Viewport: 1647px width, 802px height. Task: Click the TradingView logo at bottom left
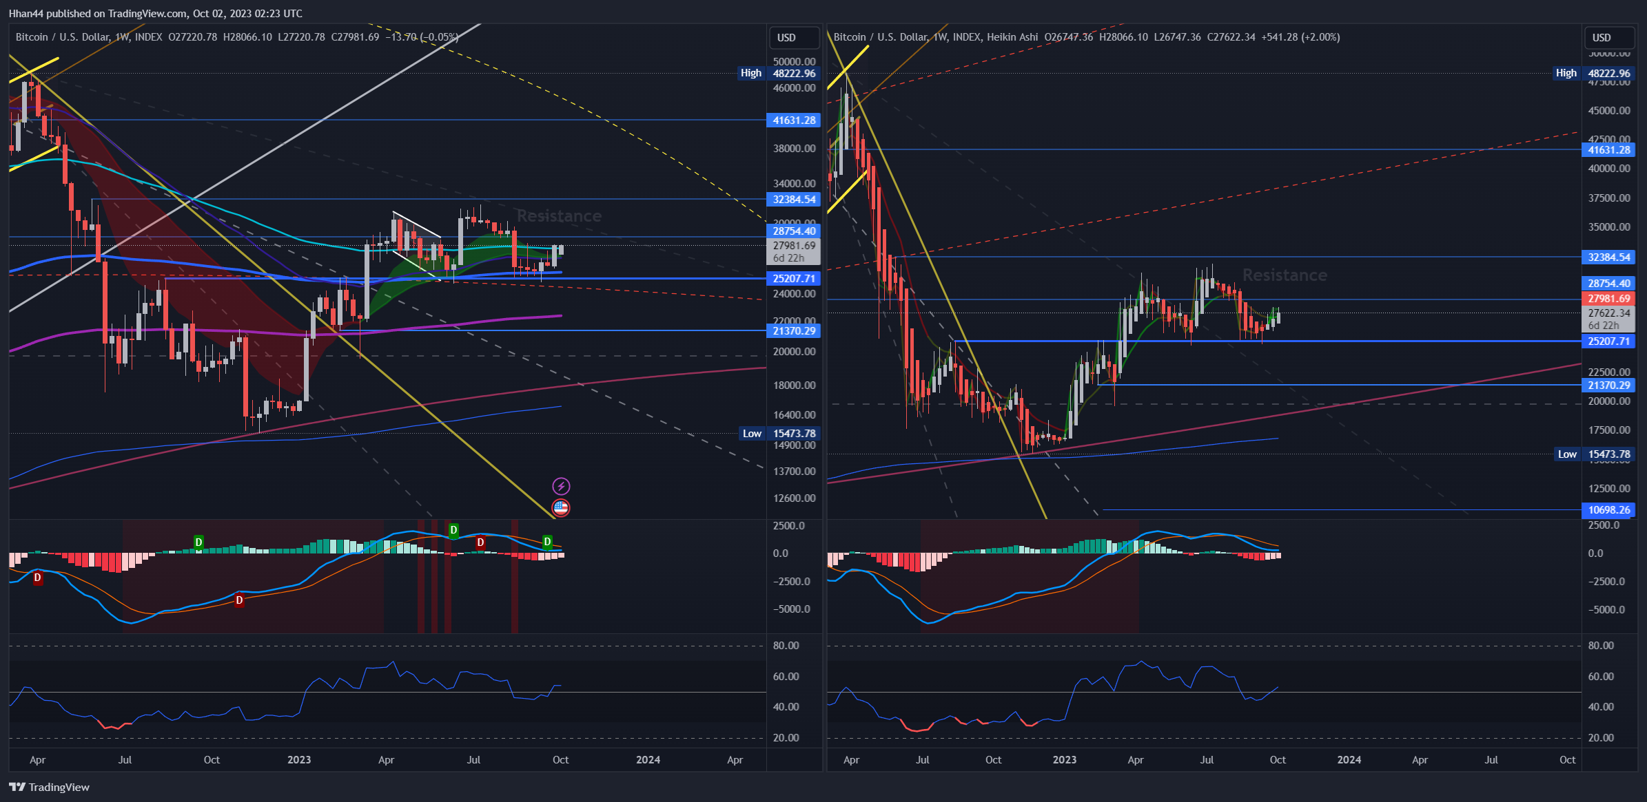50,787
